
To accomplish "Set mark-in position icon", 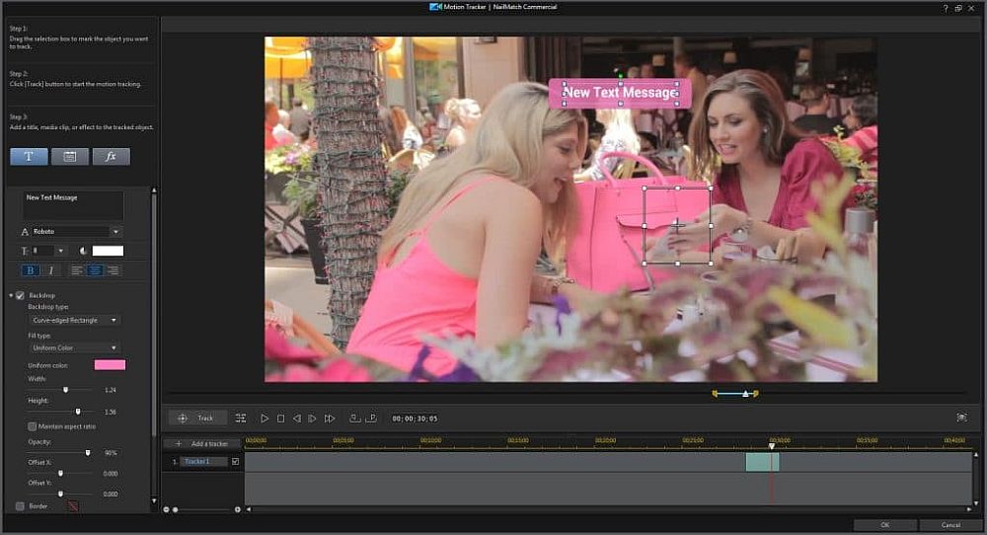I will [355, 418].
